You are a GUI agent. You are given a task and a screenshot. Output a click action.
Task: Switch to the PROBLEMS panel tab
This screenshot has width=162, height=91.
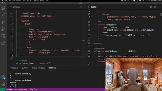(x=14, y=68)
